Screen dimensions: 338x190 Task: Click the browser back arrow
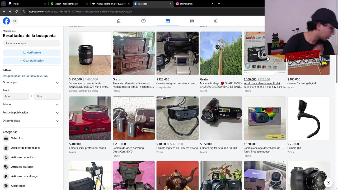(4, 12)
